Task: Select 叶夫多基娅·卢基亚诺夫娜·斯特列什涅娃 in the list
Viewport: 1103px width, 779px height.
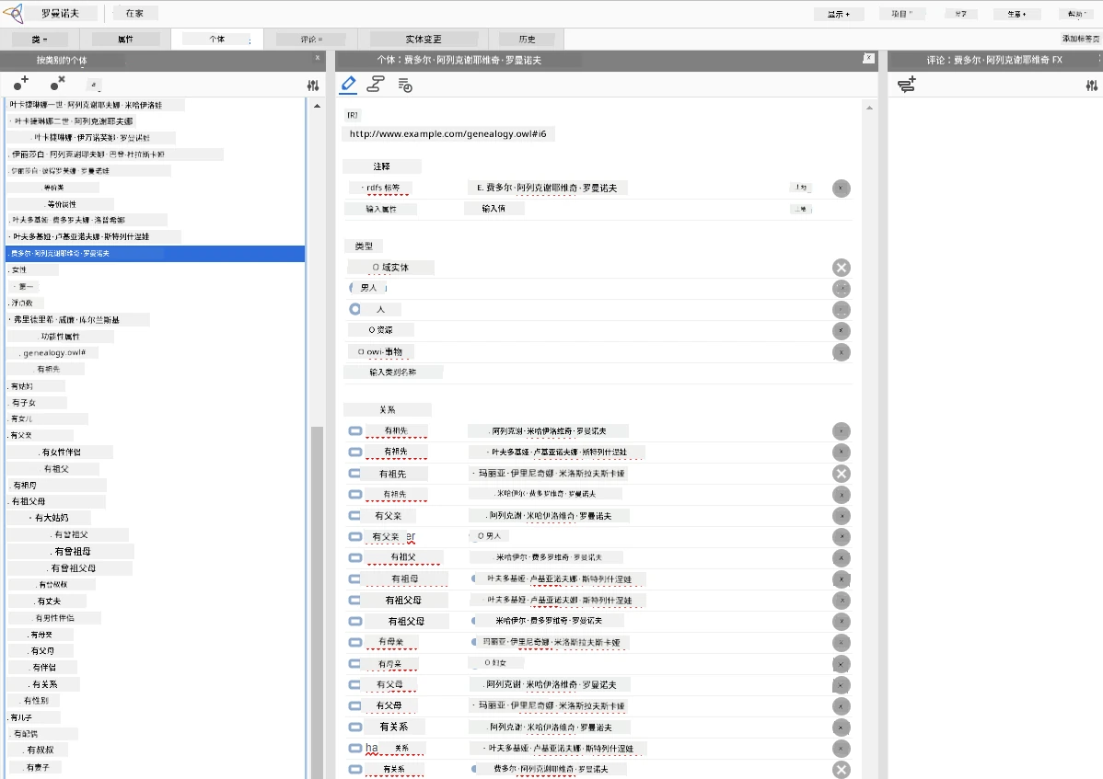Action: 81,236
